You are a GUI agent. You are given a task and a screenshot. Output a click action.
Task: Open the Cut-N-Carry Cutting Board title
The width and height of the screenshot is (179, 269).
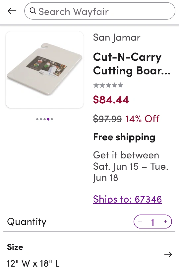(x=132, y=64)
